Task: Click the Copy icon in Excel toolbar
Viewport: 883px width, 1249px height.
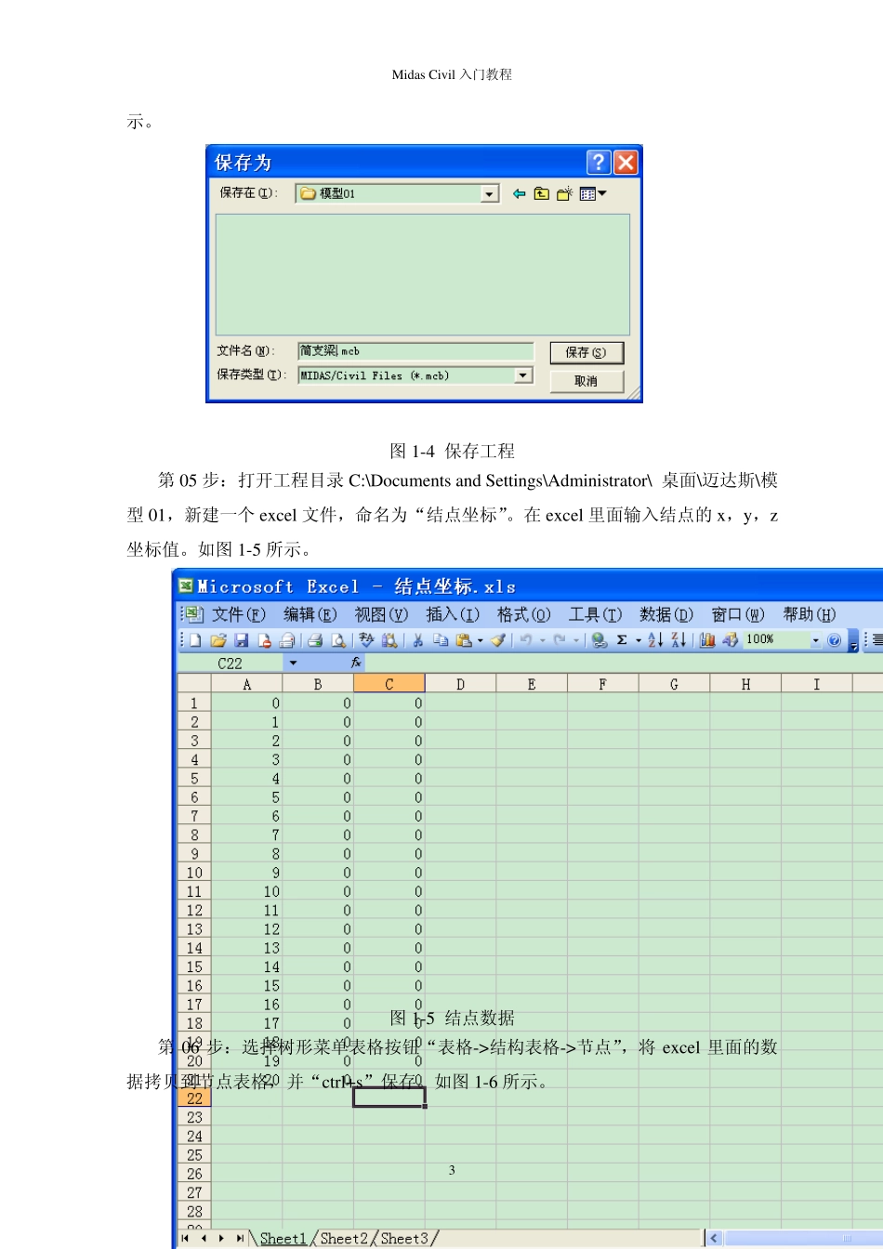Action: point(441,640)
